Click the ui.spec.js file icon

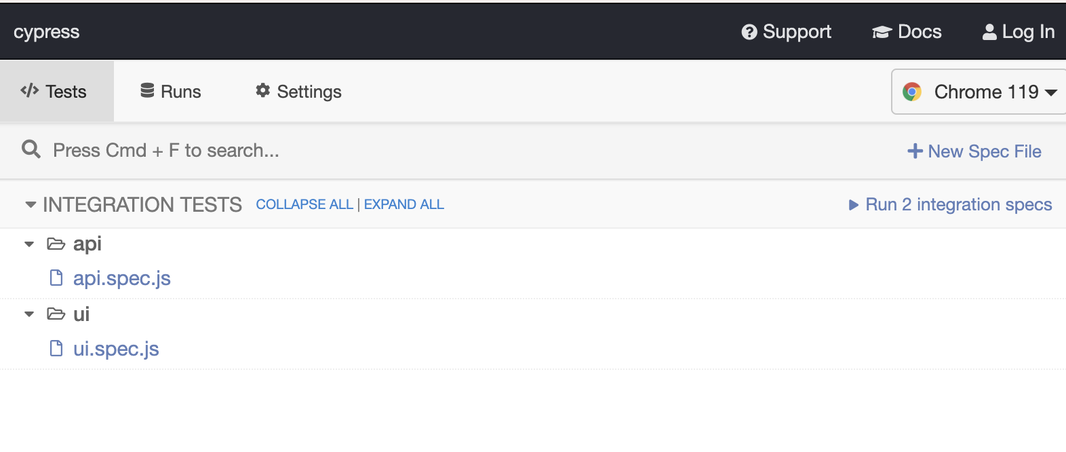click(x=56, y=348)
